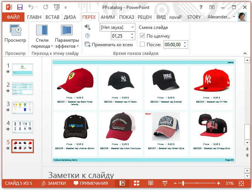Click the red Ferrari cap image

(x=75, y=81)
